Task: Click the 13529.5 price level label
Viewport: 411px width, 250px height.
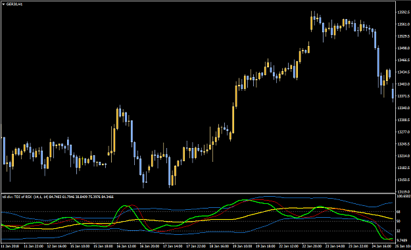Action: (403, 36)
